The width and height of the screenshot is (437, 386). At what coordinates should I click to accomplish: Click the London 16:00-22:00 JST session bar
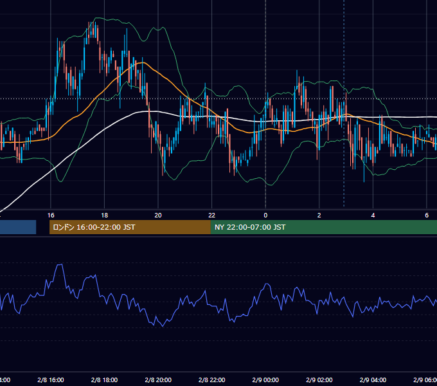[130, 227]
